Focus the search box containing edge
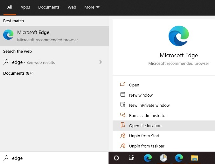The image size is (215, 164). (x=54, y=158)
